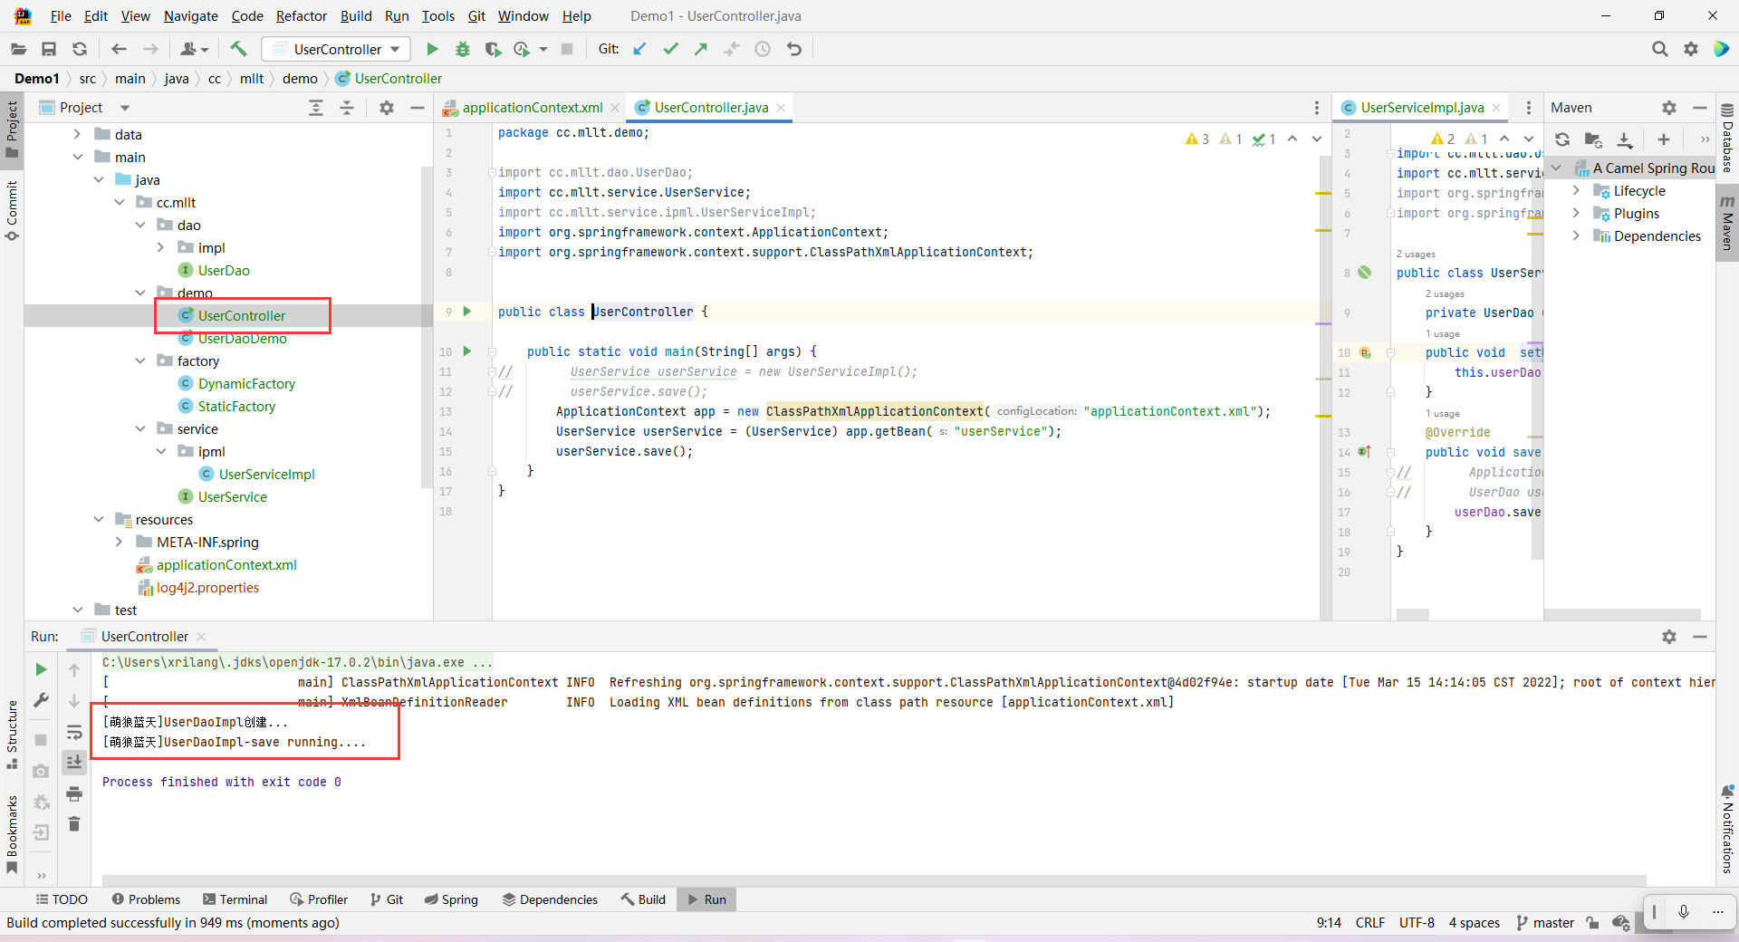Open Project panel options gear
The height and width of the screenshot is (942, 1739).
387,108
